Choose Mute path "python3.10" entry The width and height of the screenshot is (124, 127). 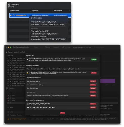pyautogui.click(x=40, y=37)
